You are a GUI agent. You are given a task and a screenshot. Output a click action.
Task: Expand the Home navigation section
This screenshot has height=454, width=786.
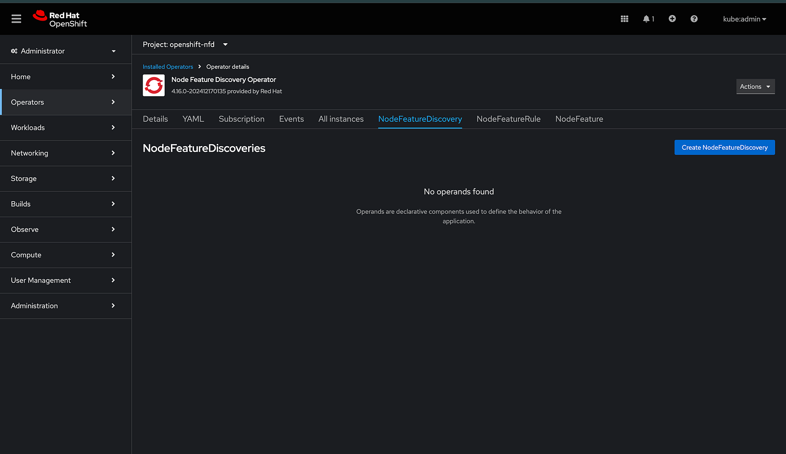pos(65,77)
